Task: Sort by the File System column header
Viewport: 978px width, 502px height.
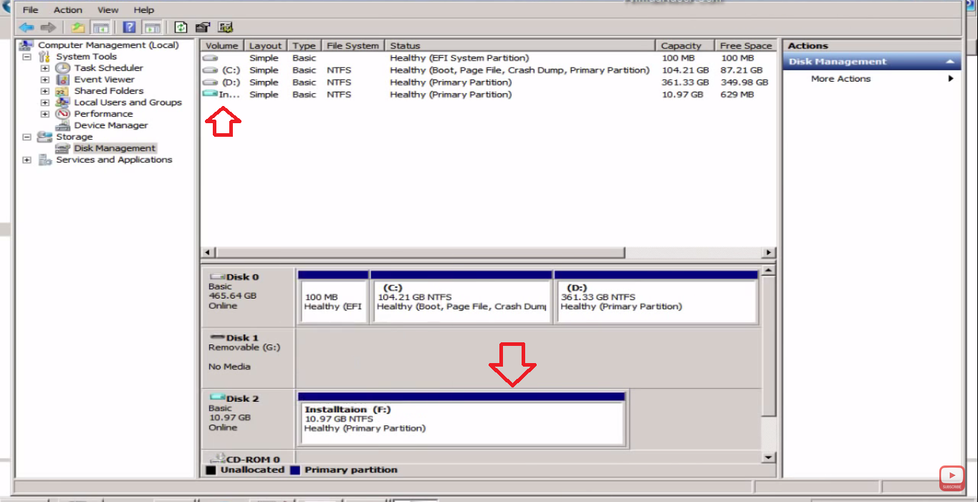Action: tap(353, 45)
